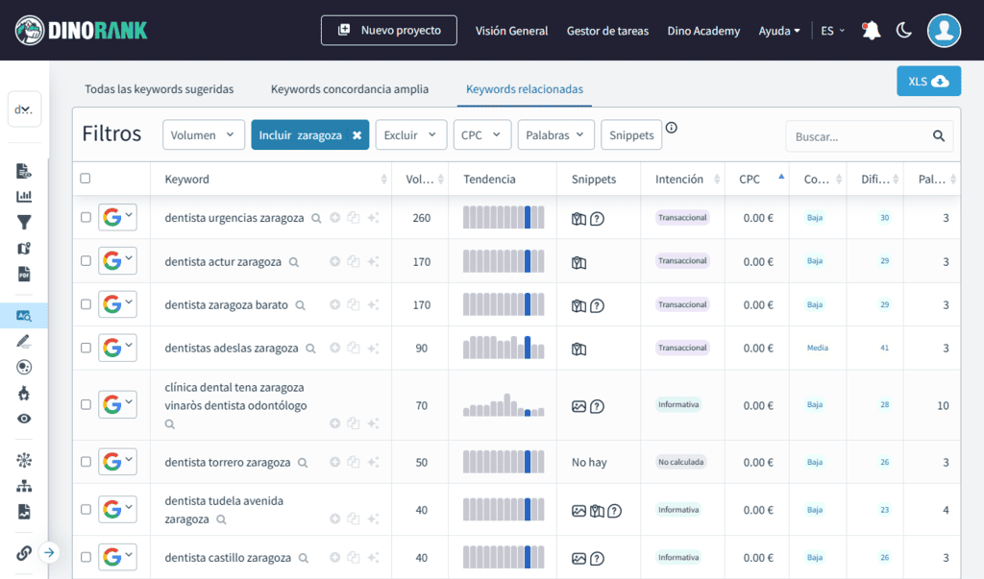Check the select-all checkbox in the table header
Image resolution: width=984 pixels, height=579 pixels.
pyautogui.click(x=85, y=179)
